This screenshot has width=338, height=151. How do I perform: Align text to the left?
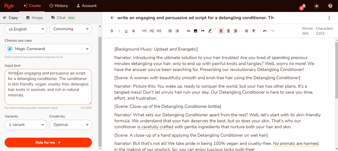click(x=221, y=31)
